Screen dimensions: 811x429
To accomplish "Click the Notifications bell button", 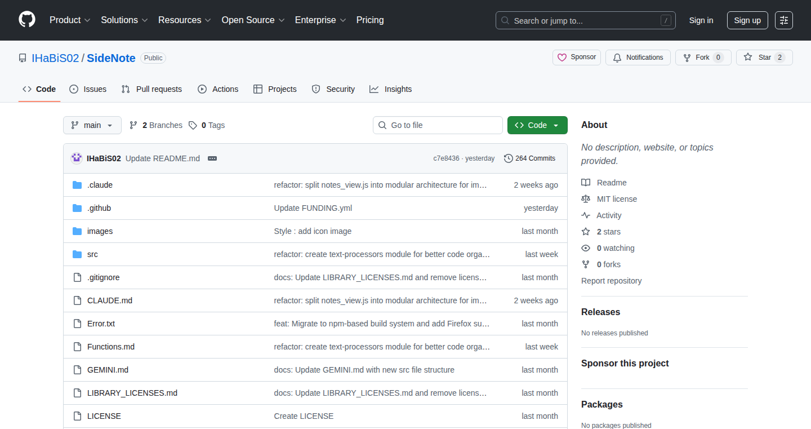I will pos(638,58).
